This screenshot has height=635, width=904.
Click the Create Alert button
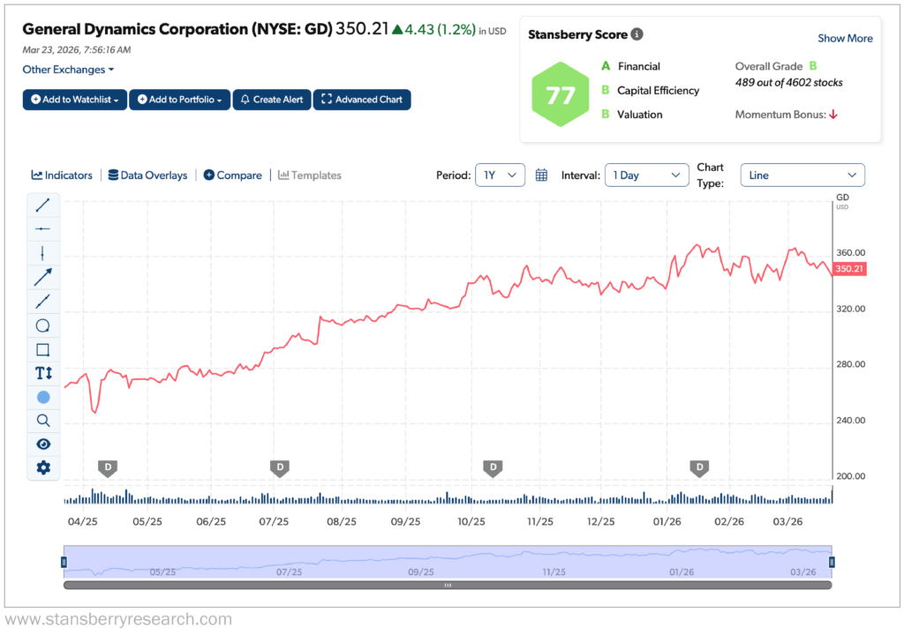coord(271,100)
